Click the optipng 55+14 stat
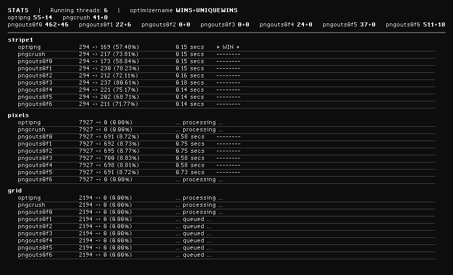The image size is (453, 275). pyautogui.click(x=30, y=17)
